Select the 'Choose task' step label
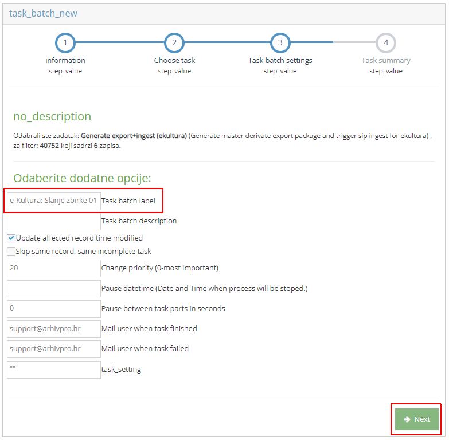Screen dimensions: 449x440 coord(174,60)
